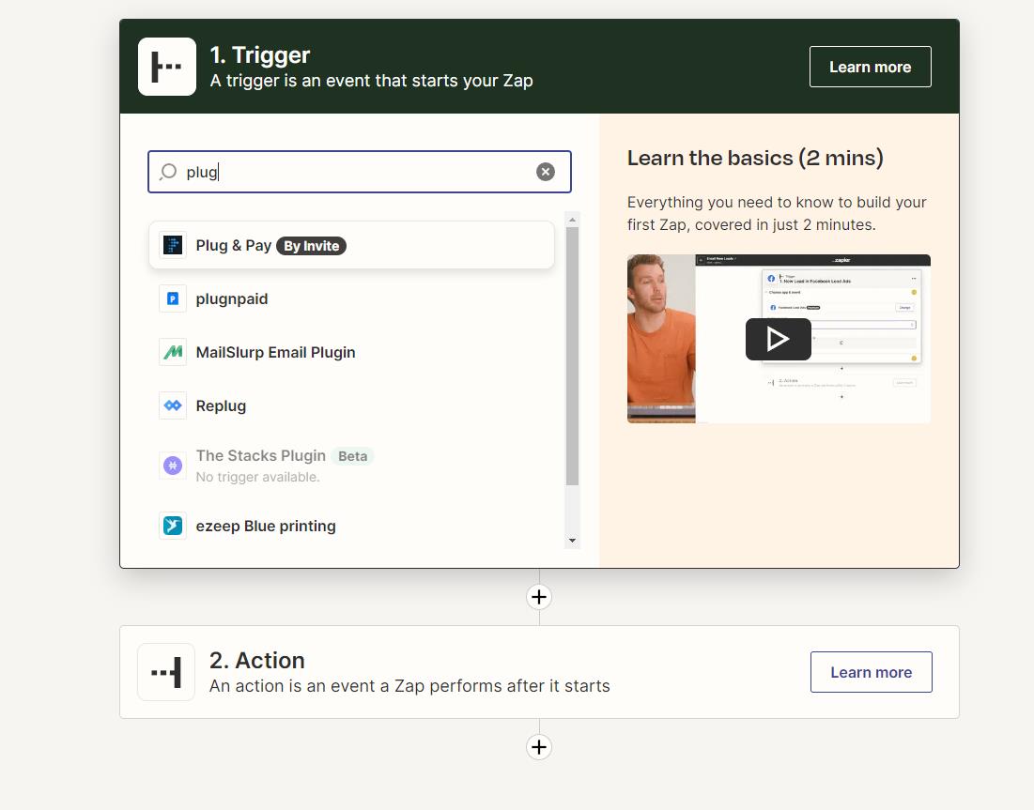Add a step below the Action card

539,747
